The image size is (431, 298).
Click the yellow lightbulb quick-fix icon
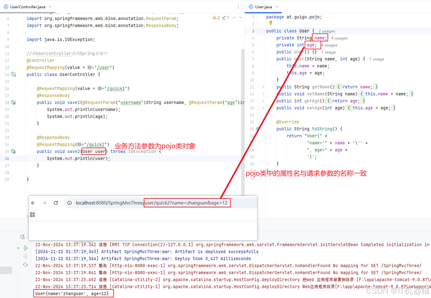270,23
